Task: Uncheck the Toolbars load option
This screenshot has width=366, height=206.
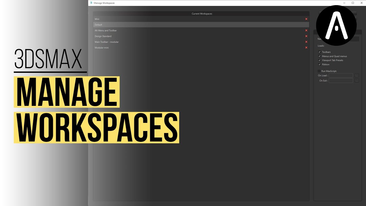Action: 319,52
